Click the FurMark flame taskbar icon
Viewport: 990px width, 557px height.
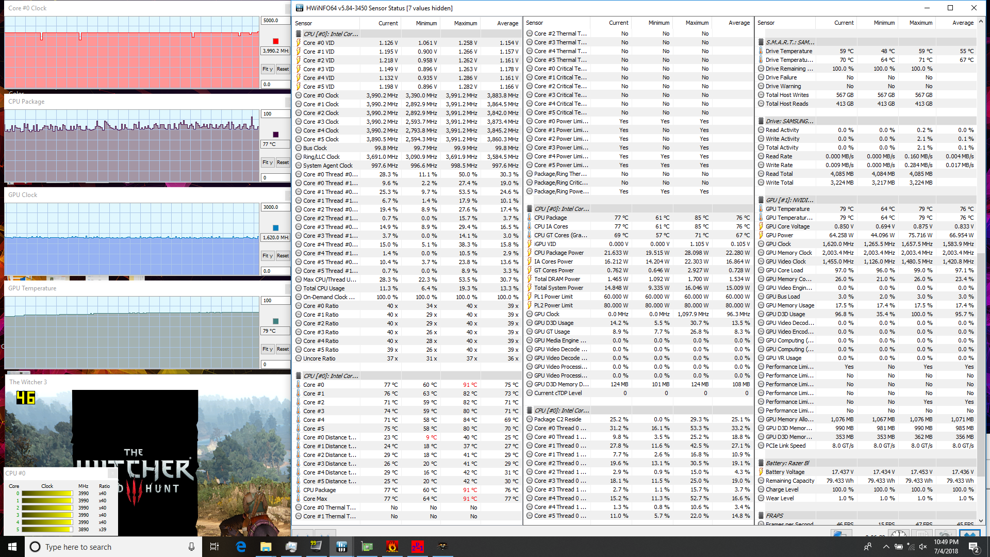pyautogui.click(x=392, y=547)
